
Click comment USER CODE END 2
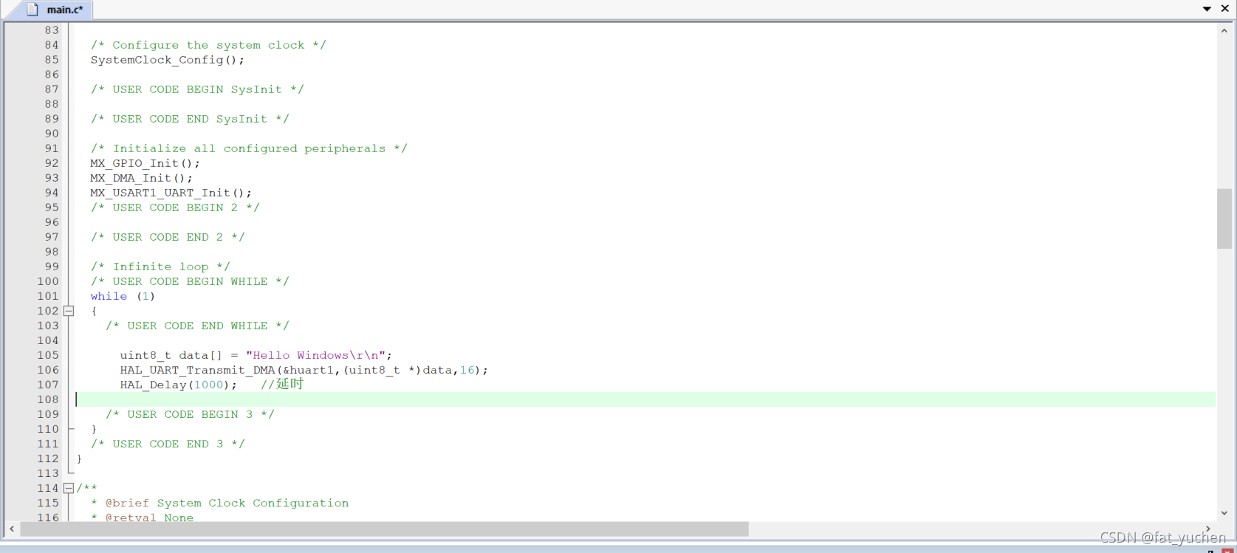[168, 237]
